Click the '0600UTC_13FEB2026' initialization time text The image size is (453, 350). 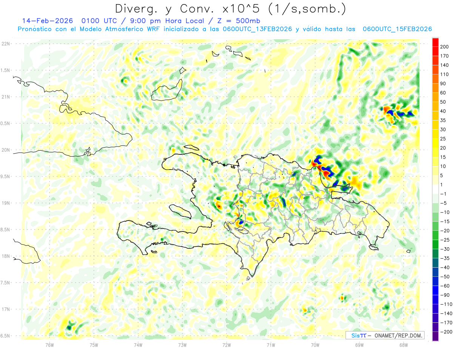257,29
